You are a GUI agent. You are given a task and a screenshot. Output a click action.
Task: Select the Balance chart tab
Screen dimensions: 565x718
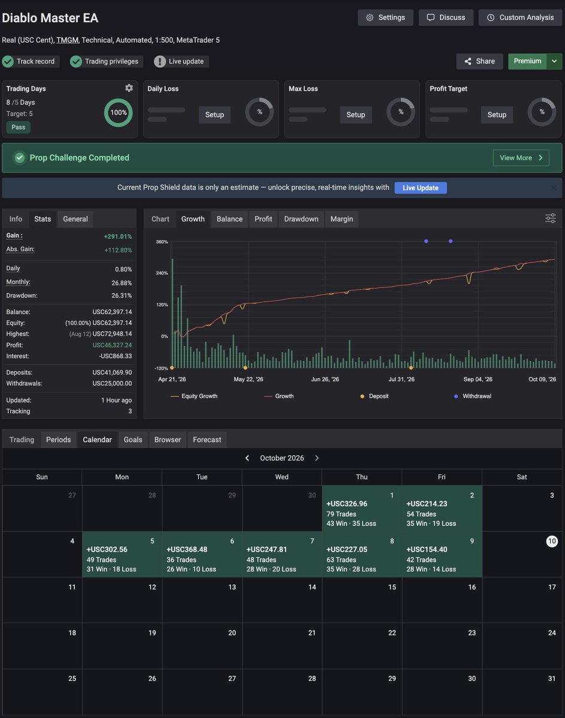click(230, 219)
